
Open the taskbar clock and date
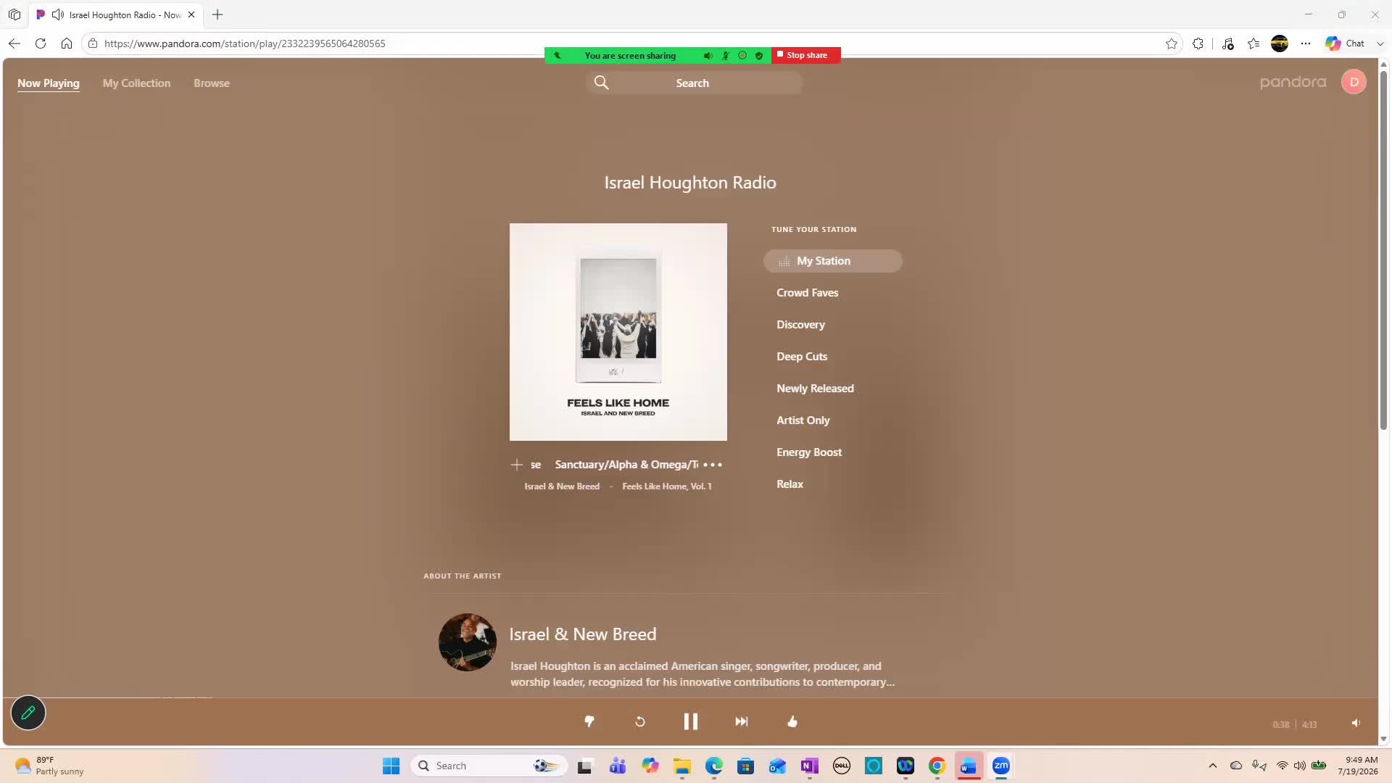pos(1357,766)
